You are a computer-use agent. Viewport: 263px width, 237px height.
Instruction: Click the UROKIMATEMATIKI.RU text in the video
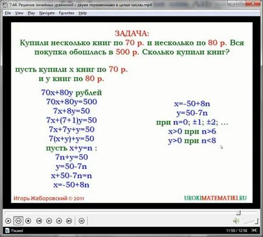215,198
